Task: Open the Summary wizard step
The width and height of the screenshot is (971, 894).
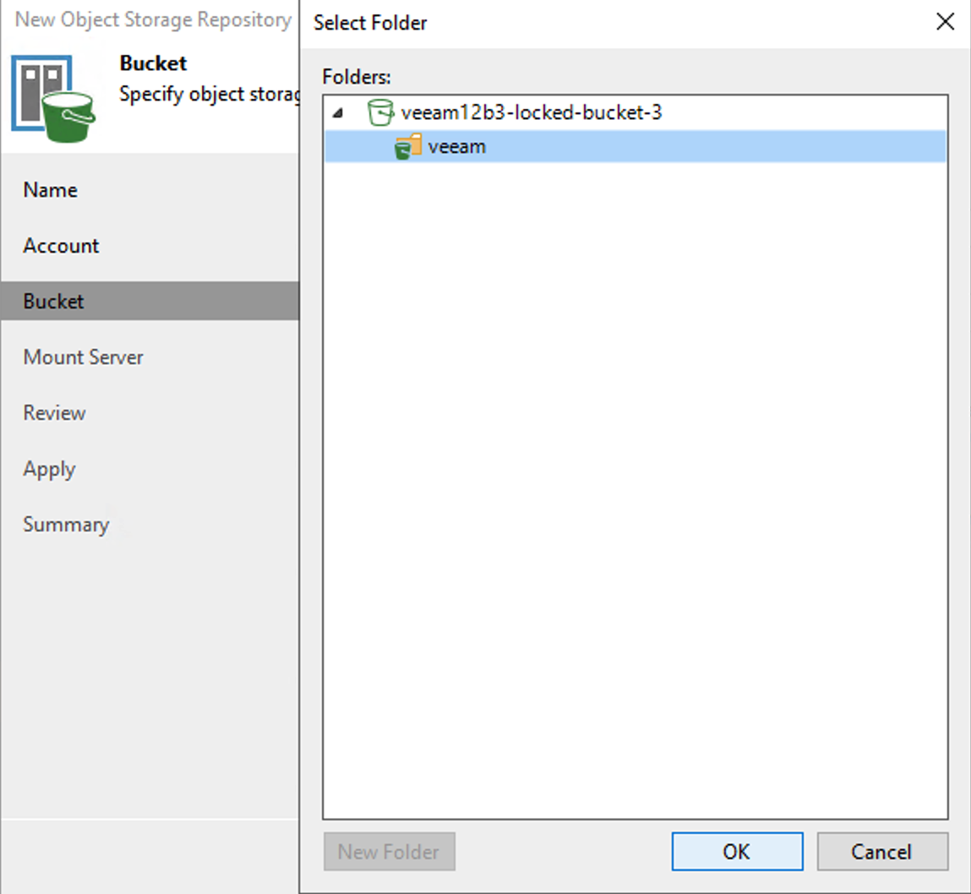Action: click(66, 525)
